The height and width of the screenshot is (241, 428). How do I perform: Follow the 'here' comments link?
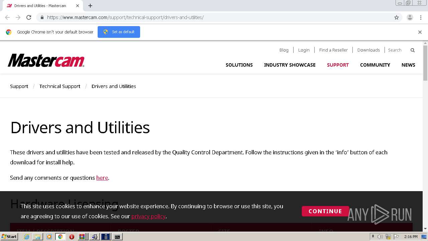tap(102, 178)
